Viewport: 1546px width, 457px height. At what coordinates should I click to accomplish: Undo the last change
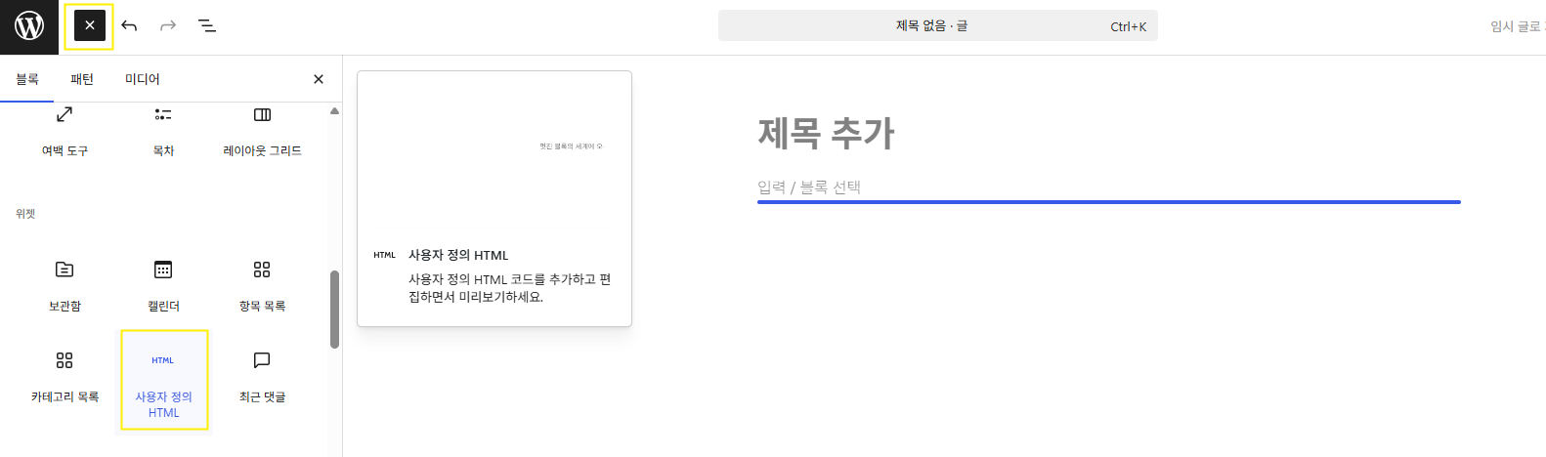tap(129, 26)
